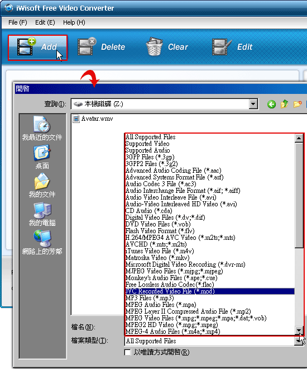
Task: Click the Clear list trash icon
Action: pos(154,46)
